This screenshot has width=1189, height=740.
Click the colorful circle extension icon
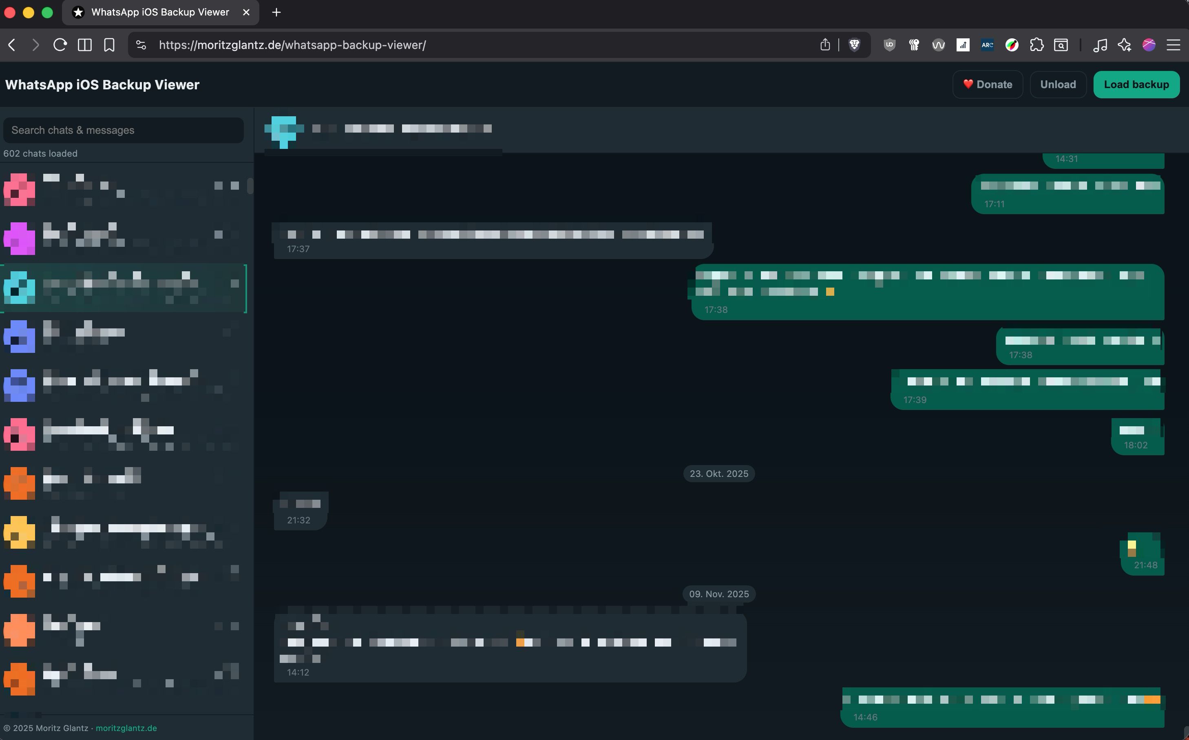(x=1012, y=45)
